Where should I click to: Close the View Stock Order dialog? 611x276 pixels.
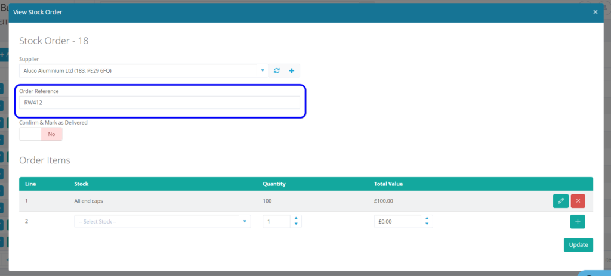pyautogui.click(x=595, y=12)
